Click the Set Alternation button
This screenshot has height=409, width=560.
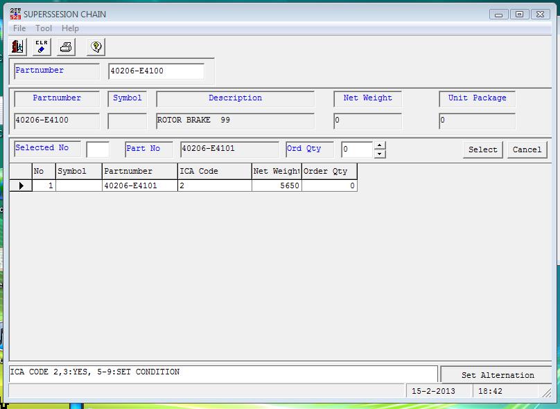tap(498, 375)
